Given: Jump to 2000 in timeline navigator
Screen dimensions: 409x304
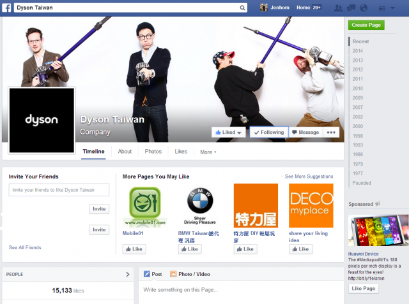Looking at the screenshot, I should 358,126.
